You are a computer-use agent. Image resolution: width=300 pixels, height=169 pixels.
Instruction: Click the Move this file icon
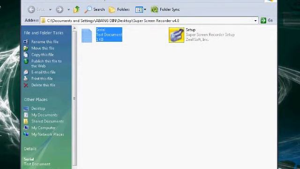(26, 48)
